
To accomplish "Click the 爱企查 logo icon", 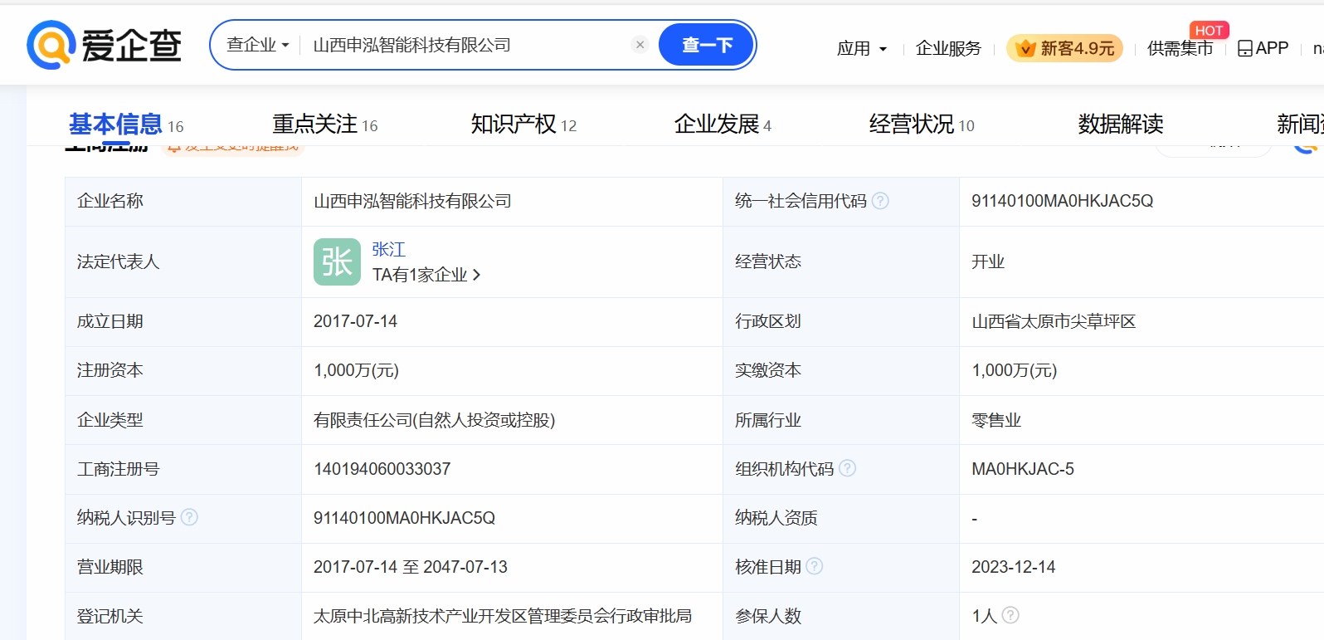I will coord(51,45).
